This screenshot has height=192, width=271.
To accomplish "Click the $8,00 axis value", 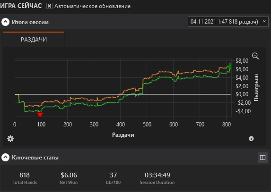I will [242, 61].
